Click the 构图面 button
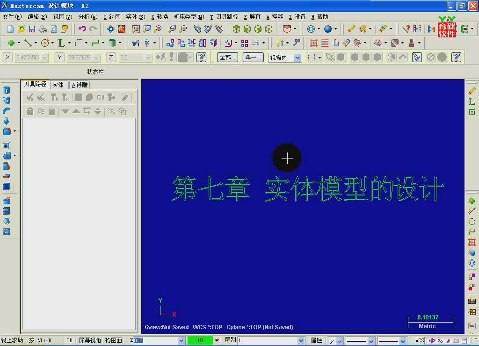Viewport: 479px width, 346px height. 113,340
